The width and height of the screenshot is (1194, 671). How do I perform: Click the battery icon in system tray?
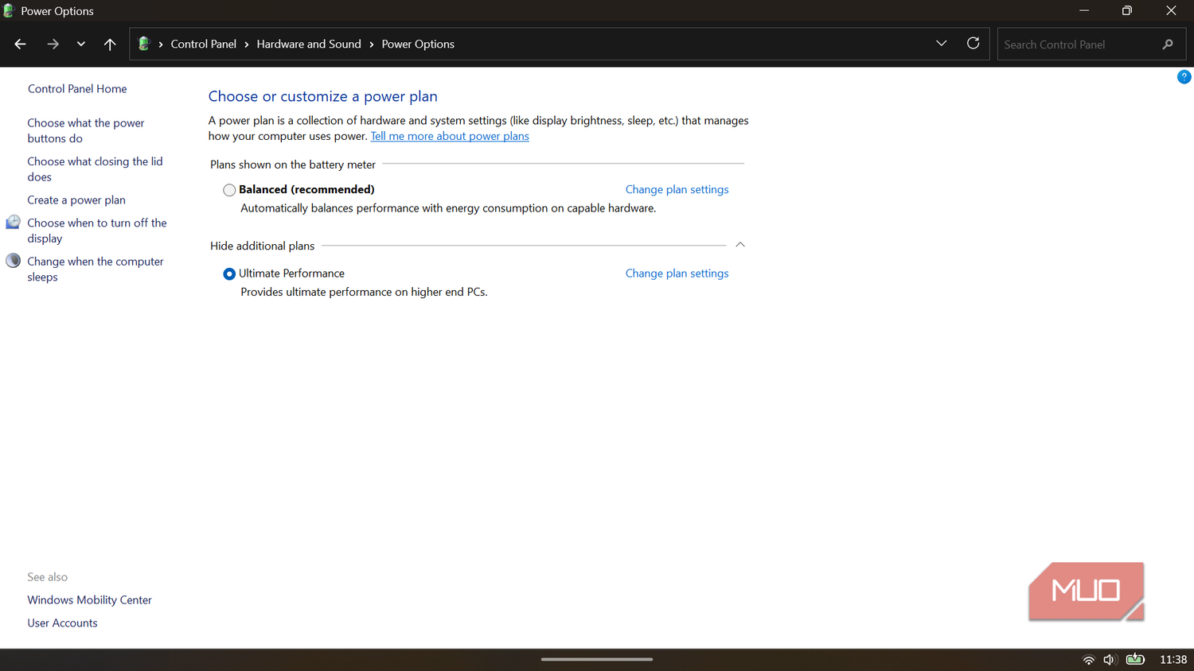[1135, 659]
